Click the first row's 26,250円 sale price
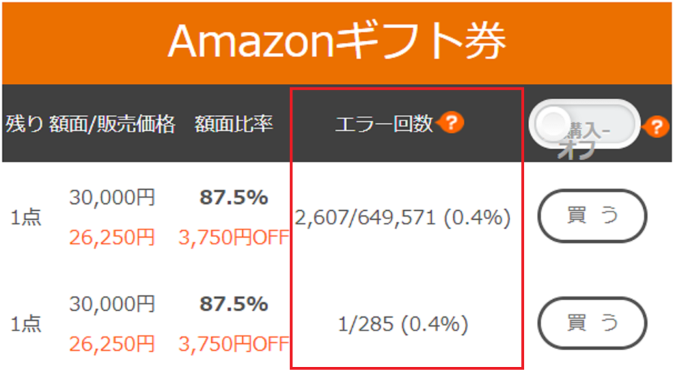This screenshot has height=382, width=673. pos(112,238)
